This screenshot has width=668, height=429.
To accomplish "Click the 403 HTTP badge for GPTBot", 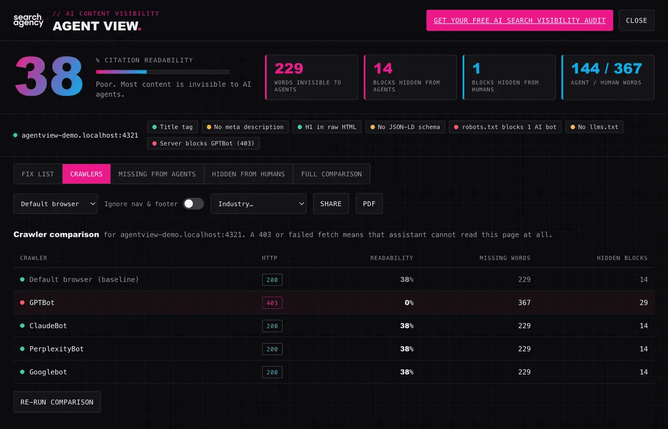I will point(272,303).
